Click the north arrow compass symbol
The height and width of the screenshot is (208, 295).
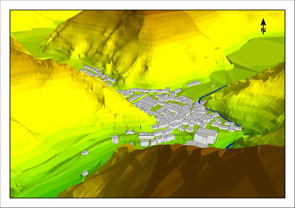click(263, 26)
